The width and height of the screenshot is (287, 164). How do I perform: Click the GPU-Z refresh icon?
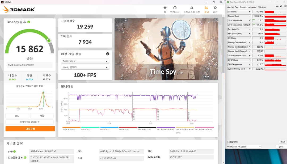281,7
